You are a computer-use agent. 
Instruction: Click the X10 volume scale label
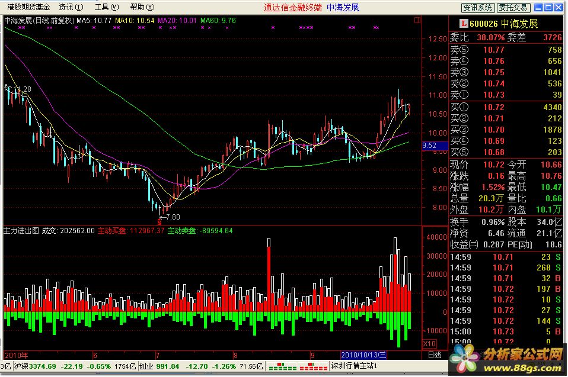coord(430,343)
